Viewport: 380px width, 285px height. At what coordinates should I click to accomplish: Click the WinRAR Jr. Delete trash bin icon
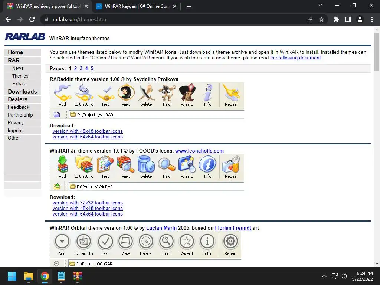[x=146, y=164]
